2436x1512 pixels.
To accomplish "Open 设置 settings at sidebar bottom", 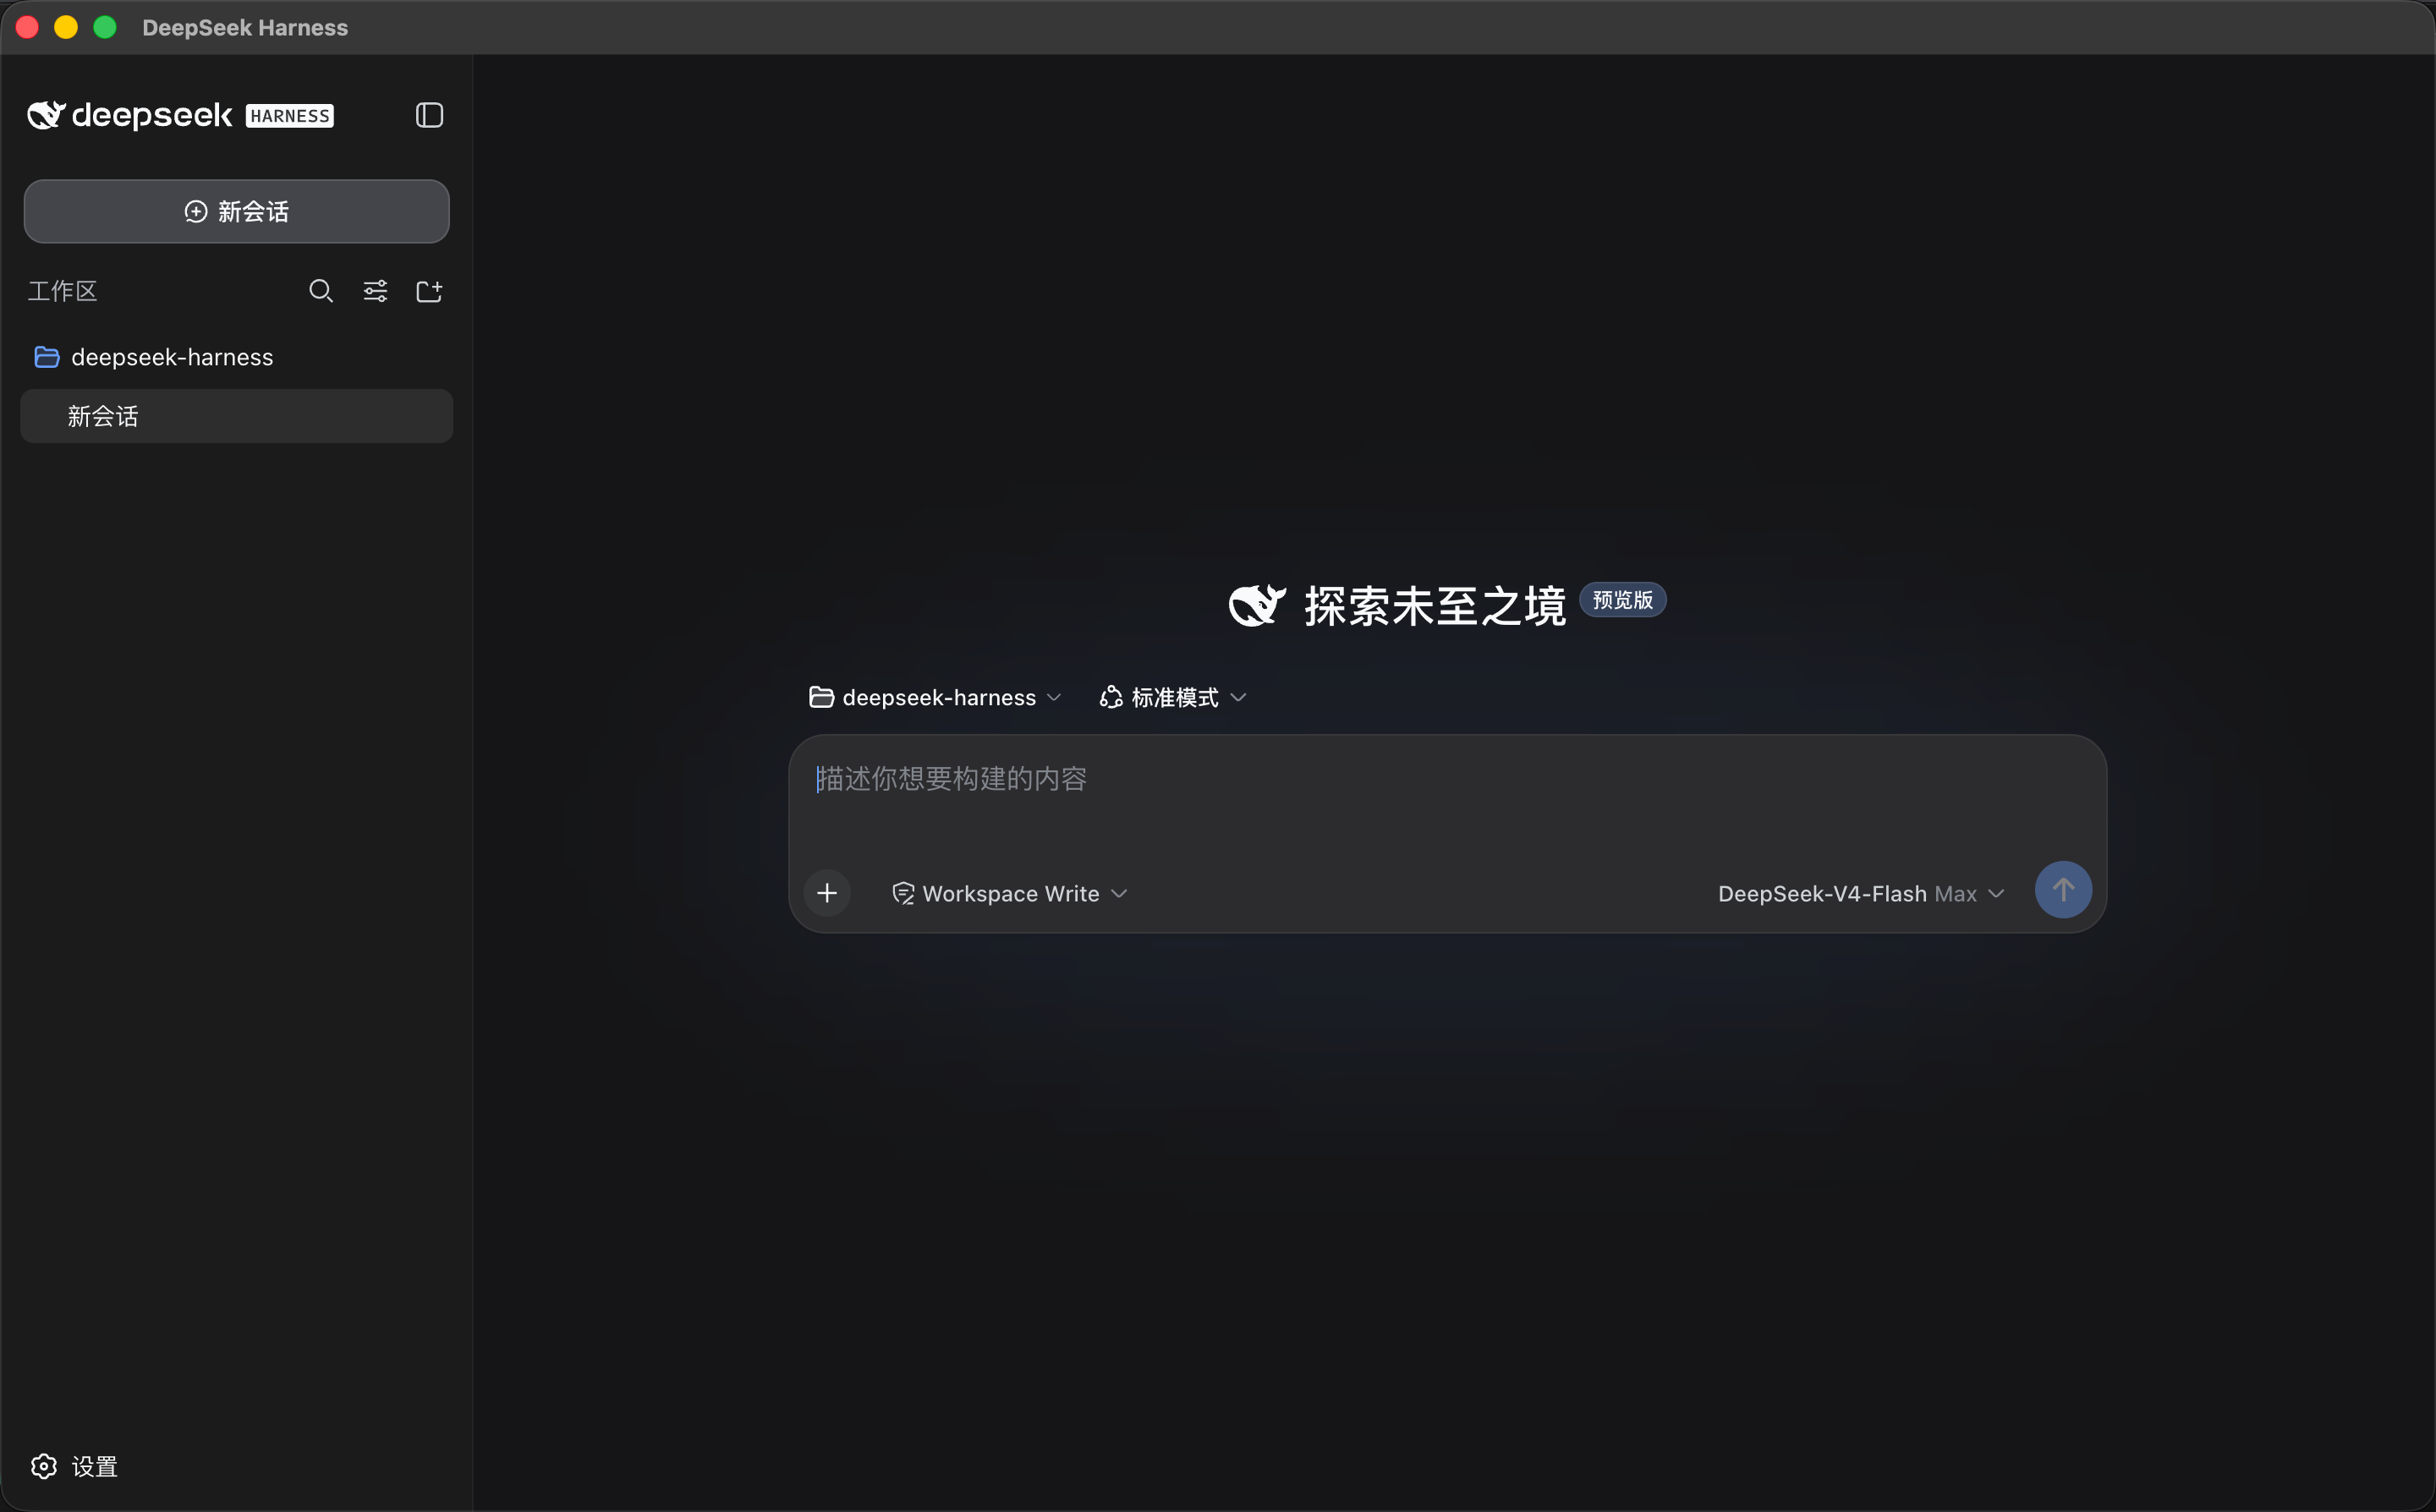I will (x=75, y=1466).
